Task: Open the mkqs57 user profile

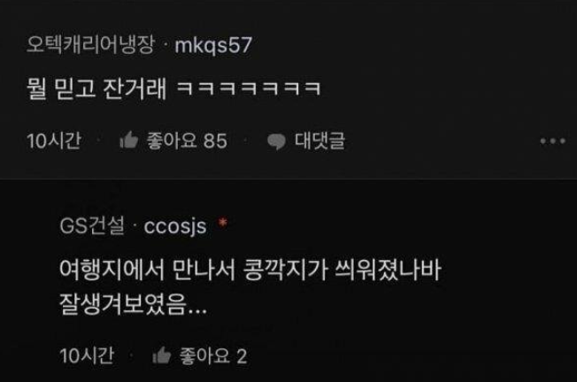Action: (213, 45)
